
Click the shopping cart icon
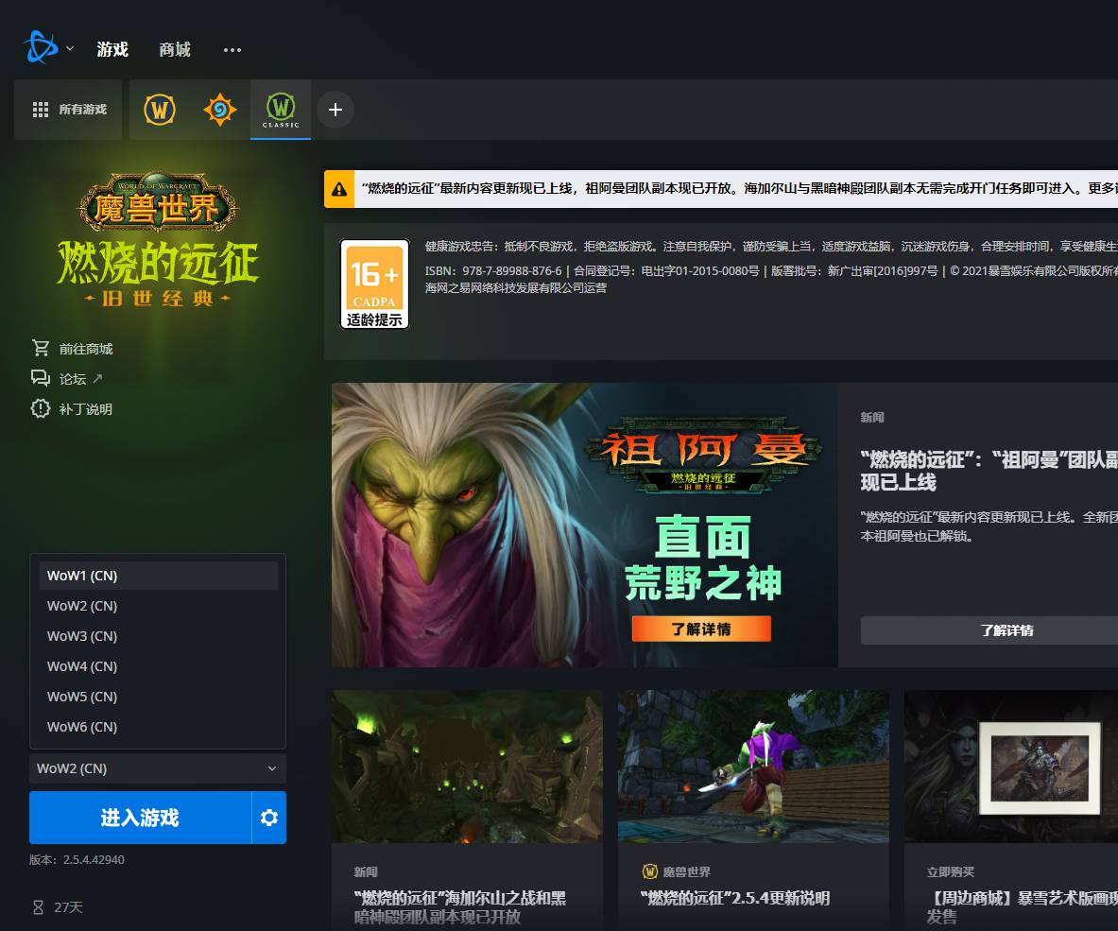click(41, 348)
